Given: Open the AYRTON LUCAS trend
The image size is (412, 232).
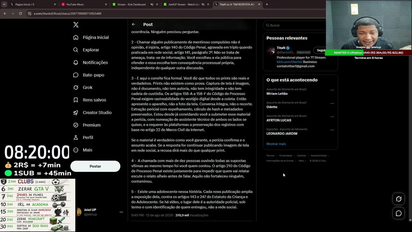Looking at the screenshot, I should tap(279, 120).
